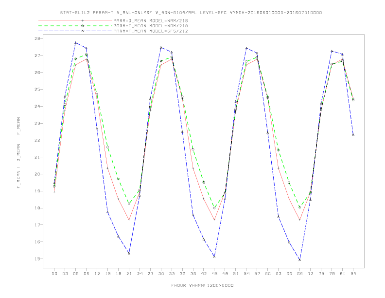Click x-axis tick label 00
Screen dimensions: 385x298
pos(54,274)
